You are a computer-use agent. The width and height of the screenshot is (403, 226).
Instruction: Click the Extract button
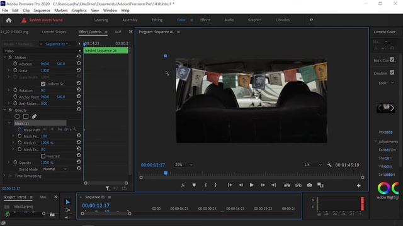pos(298,185)
